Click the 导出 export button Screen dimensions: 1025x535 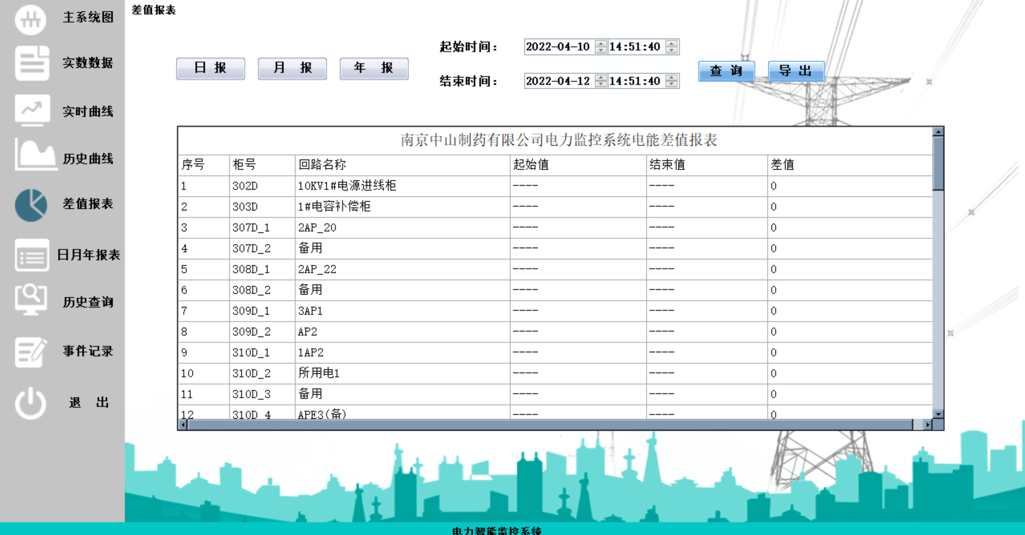[796, 70]
